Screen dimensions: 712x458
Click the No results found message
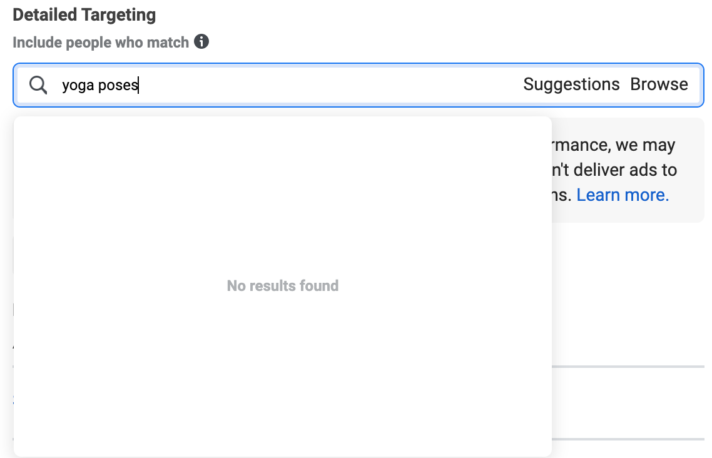(x=282, y=285)
